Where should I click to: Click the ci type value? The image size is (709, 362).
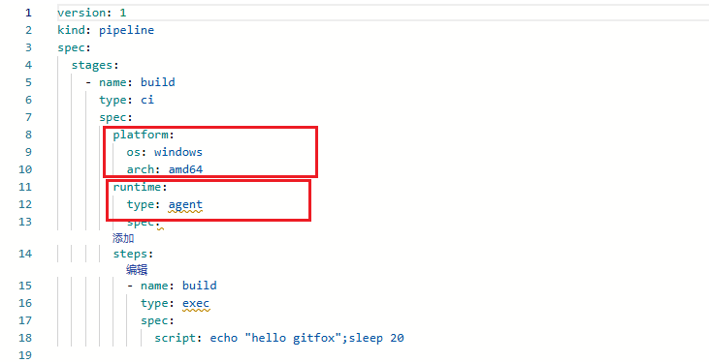[147, 100]
